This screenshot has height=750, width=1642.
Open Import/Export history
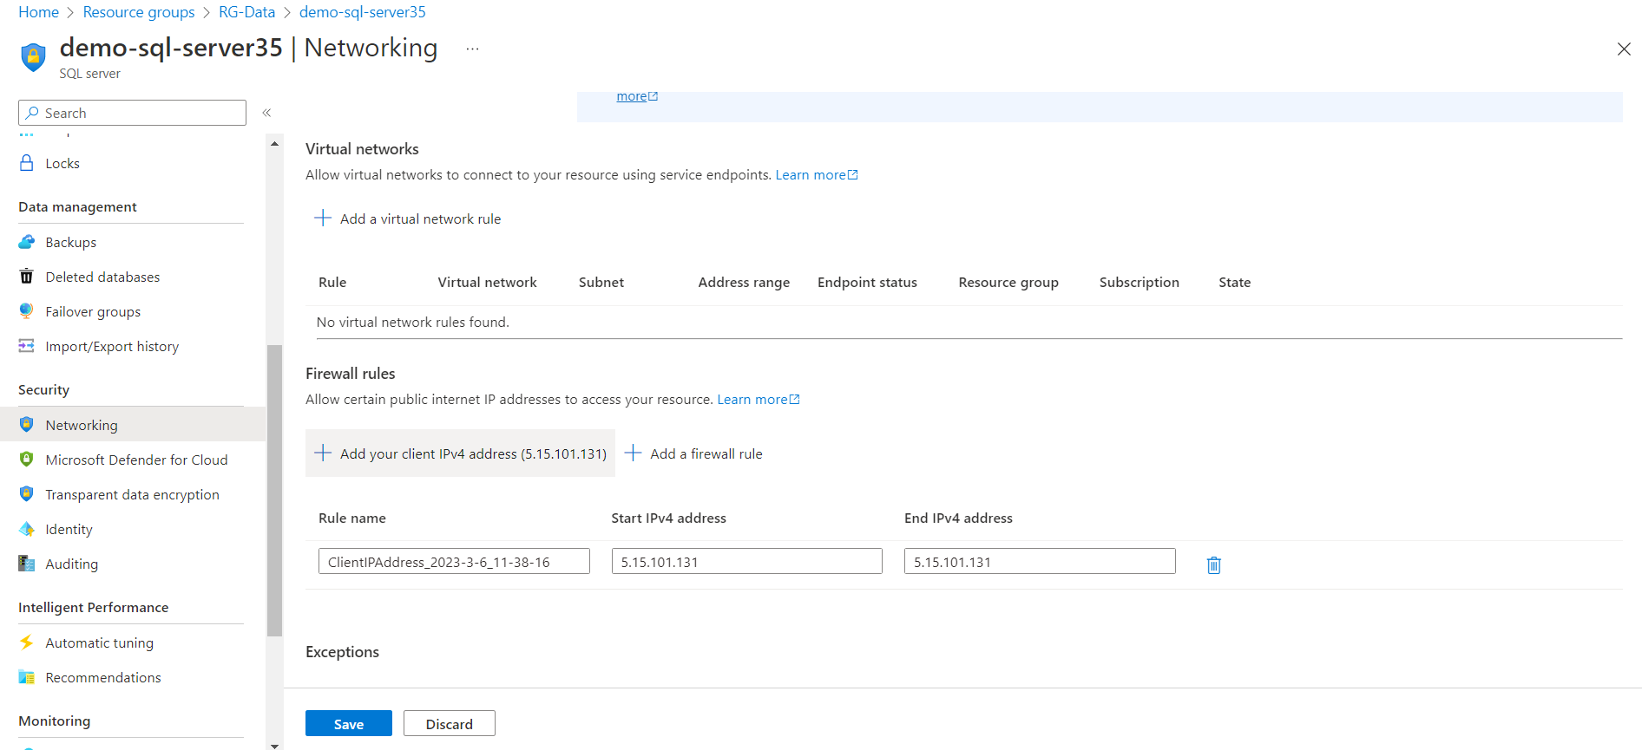tap(112, 346)
